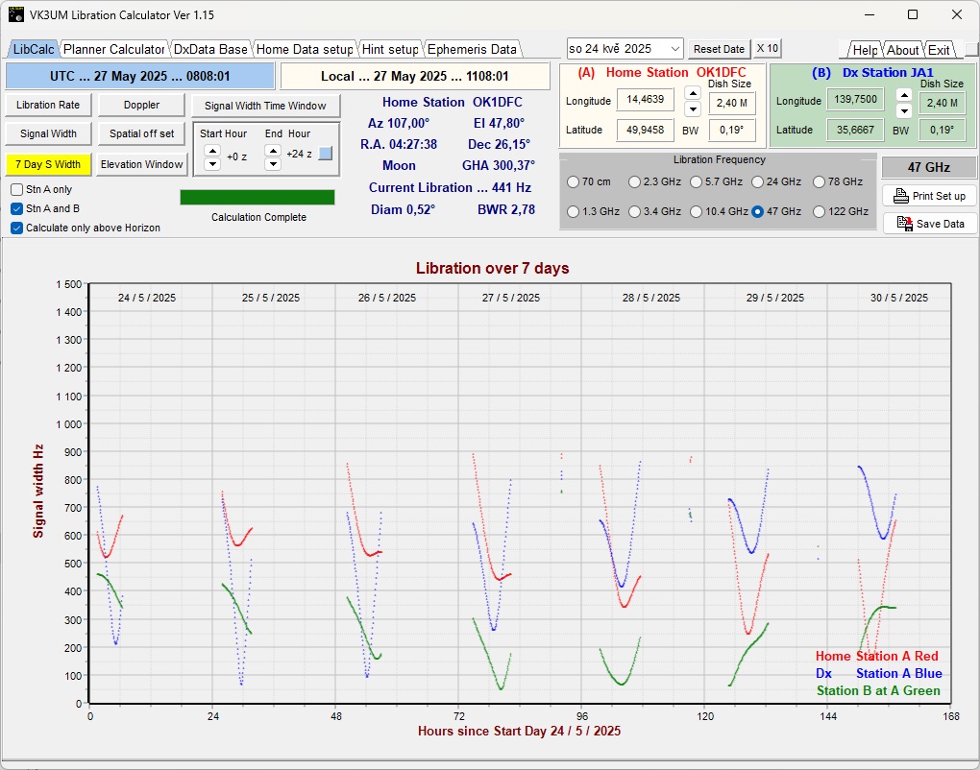Switch to the Planner Calculator tab
980x770 pixels.
pyautogui.click(x=113, y=49)
